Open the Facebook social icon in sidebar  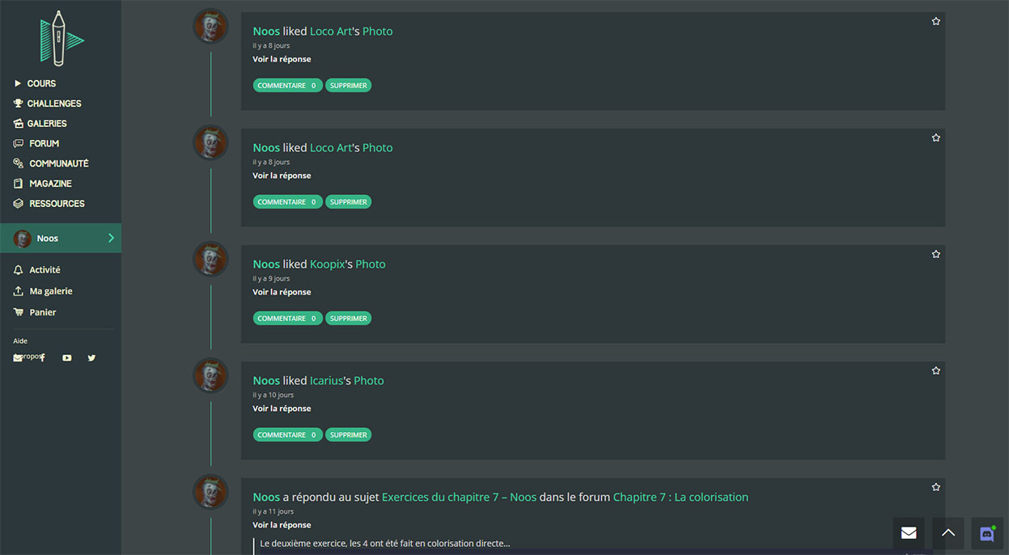point(43,358)
